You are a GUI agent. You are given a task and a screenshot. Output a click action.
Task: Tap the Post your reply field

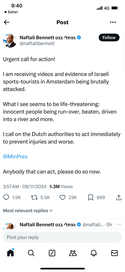pos(62,237)
